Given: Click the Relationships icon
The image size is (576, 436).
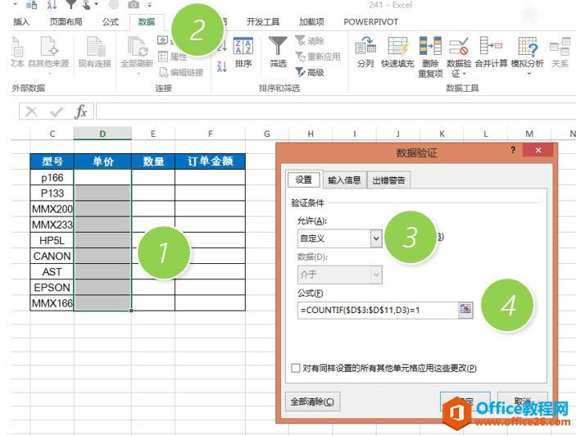Looking at the screenshot, I should click(560, 46).
